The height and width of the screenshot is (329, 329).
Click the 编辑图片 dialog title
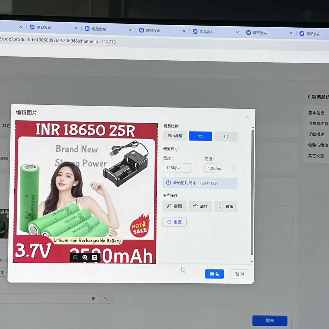pos(26,112)
